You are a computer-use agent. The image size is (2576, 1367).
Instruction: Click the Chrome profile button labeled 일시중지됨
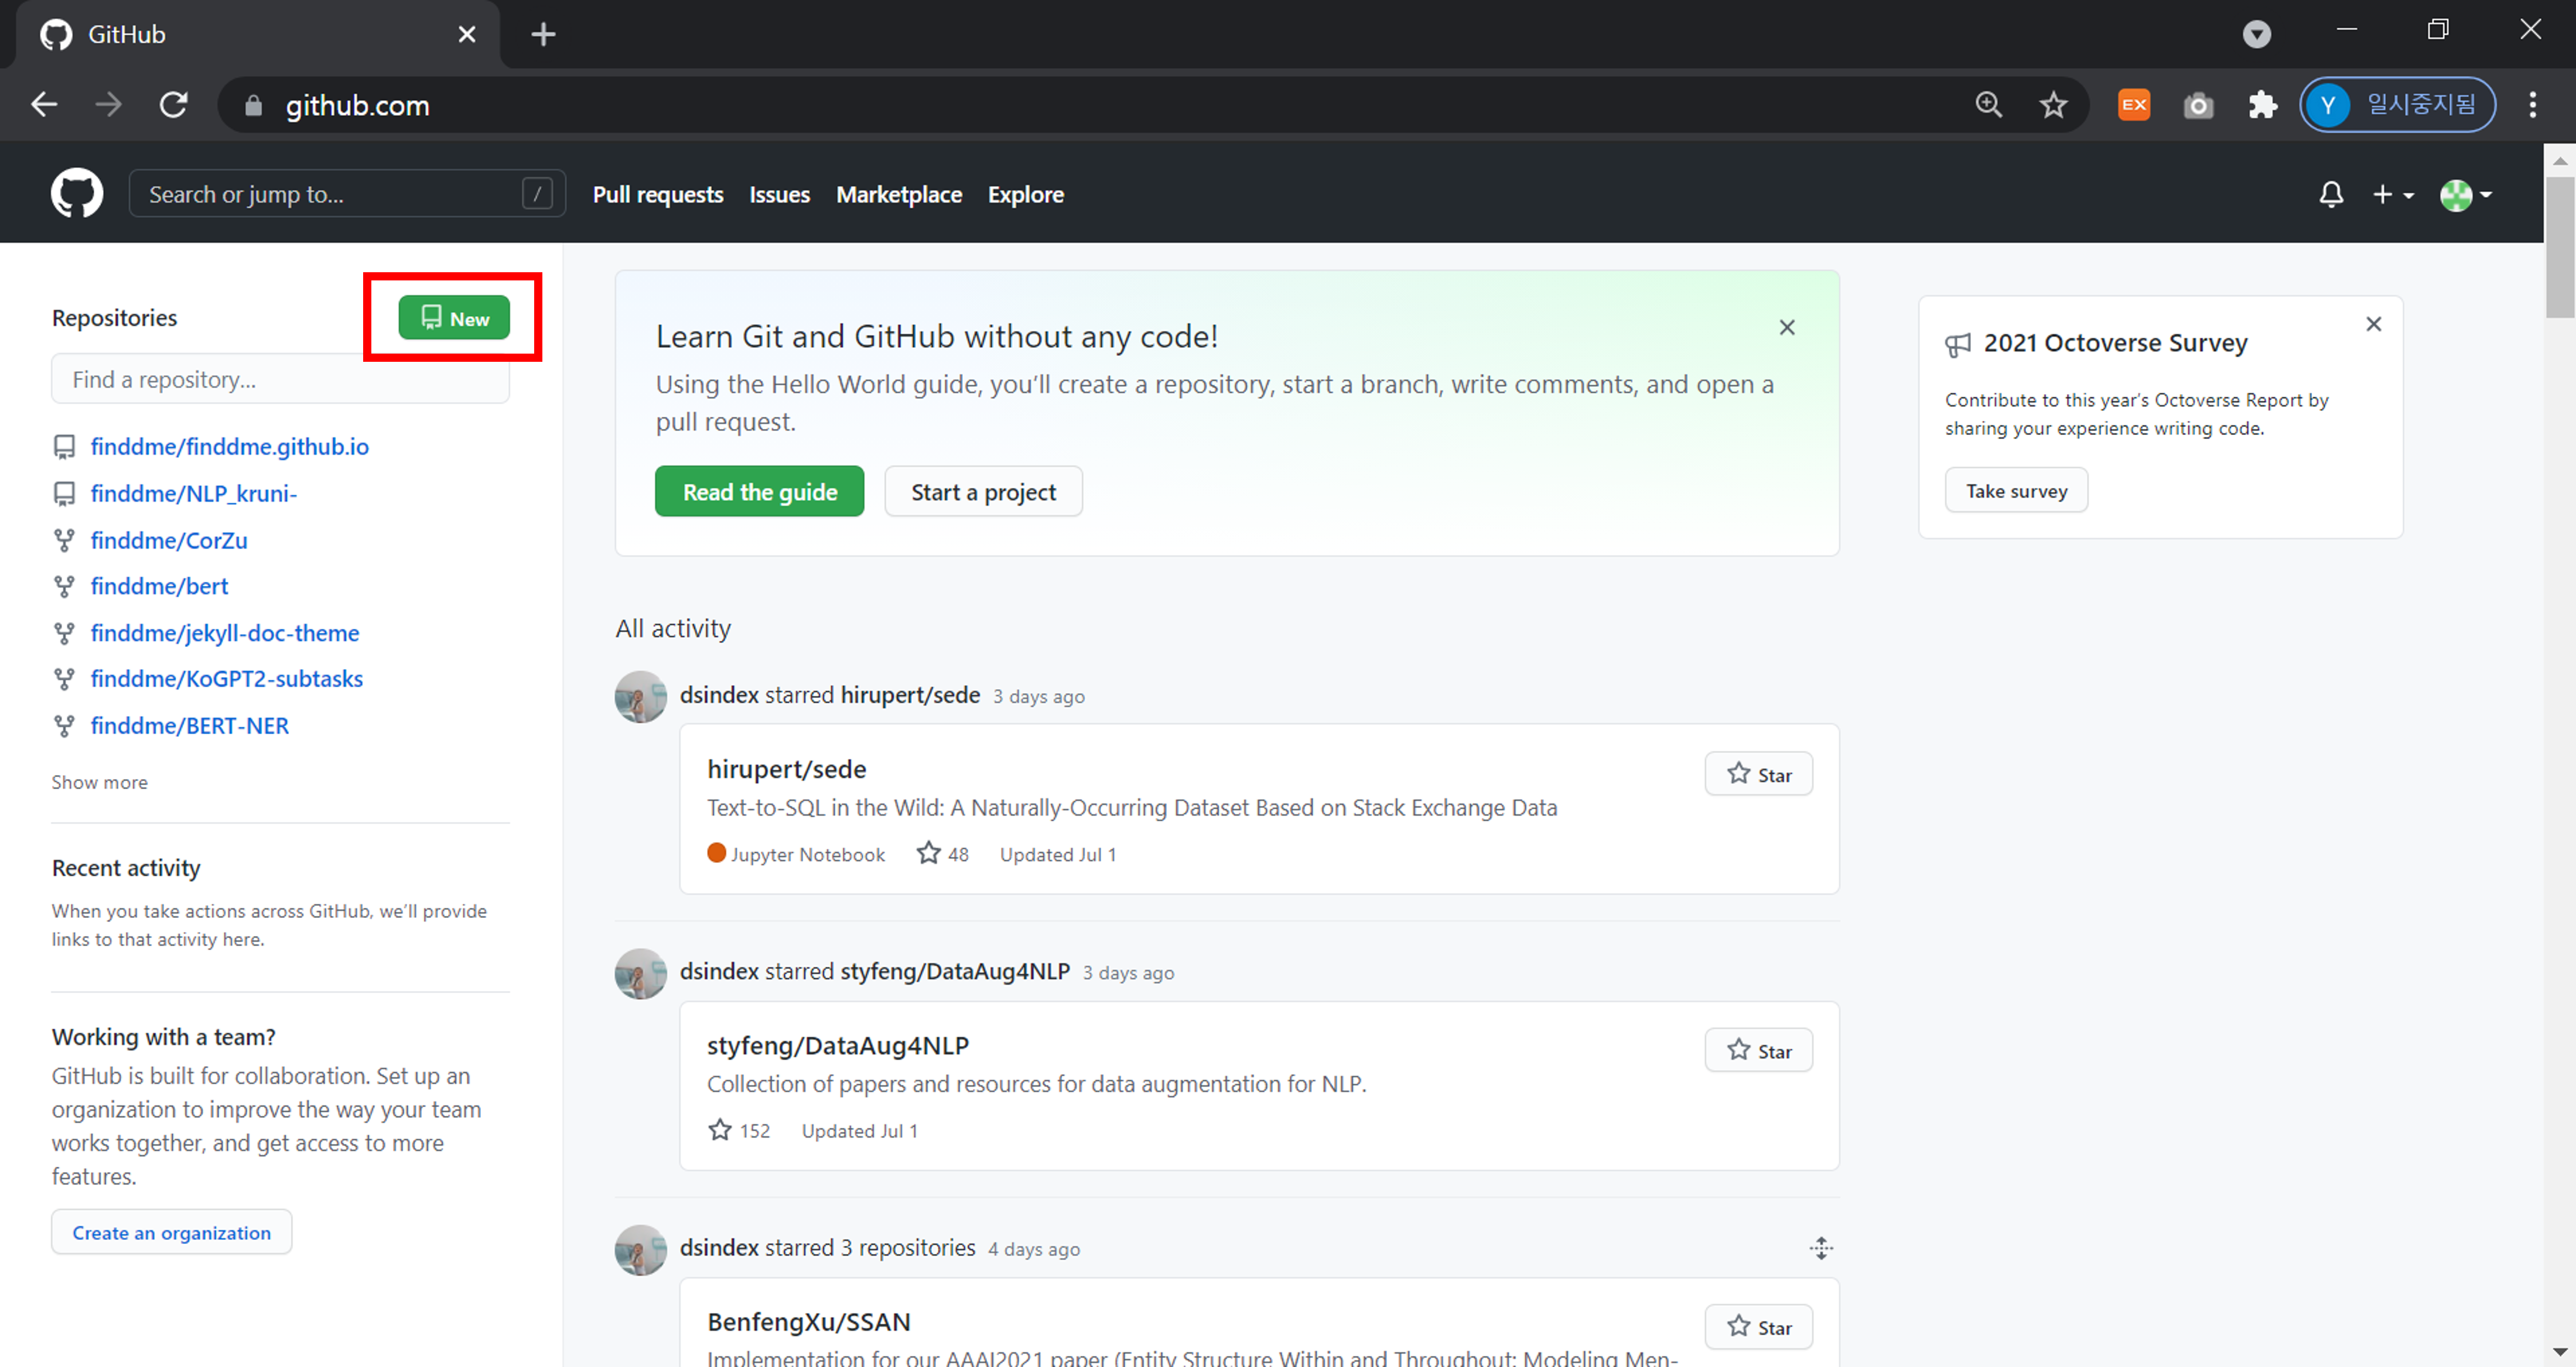click(2397, 105)
